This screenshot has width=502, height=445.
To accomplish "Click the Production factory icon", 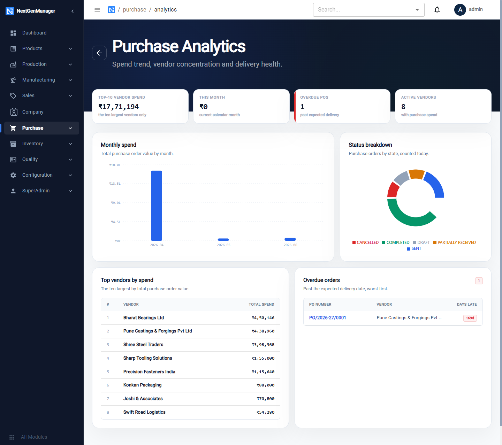I will tap(13, 64).
